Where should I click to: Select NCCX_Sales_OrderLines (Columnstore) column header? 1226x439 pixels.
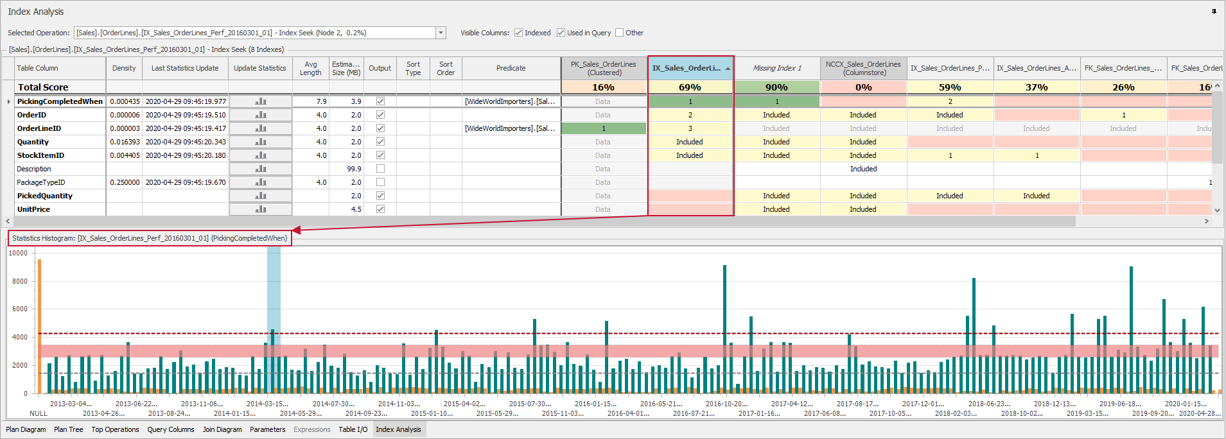(x=863, y=68)
